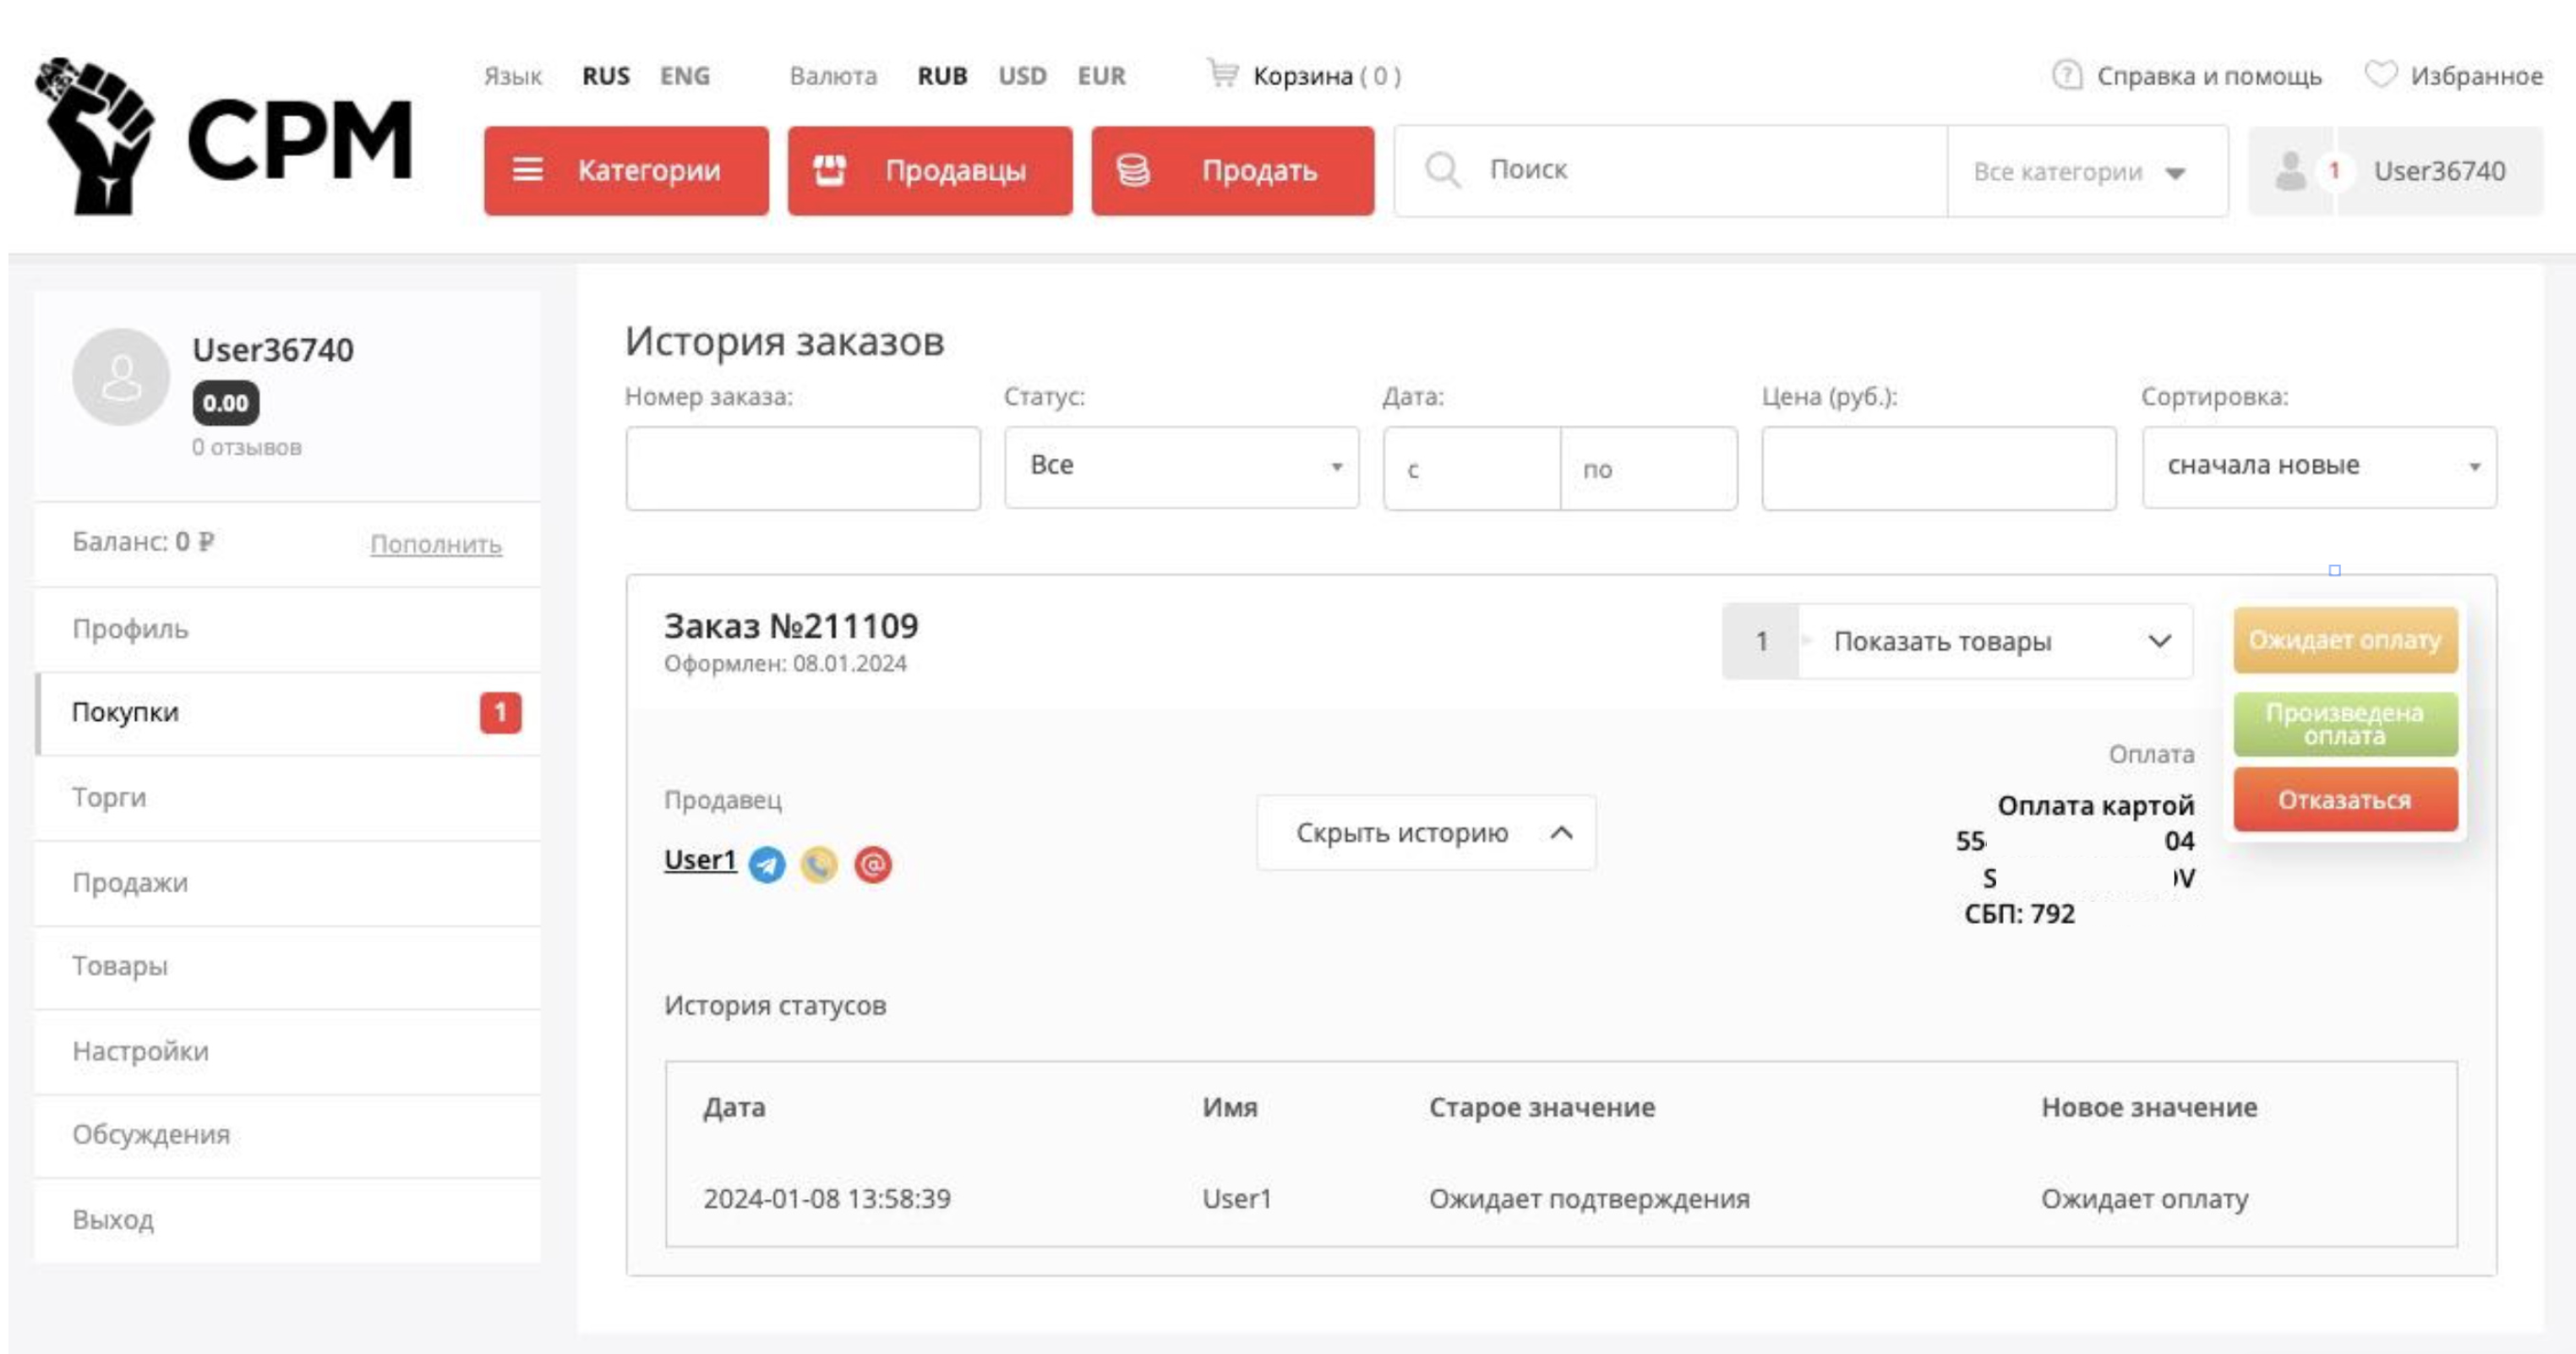
Task: Click the 'Заказ №211109' heading
Action: click(791, 626)
